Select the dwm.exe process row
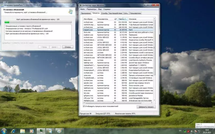 coord(118,32)
